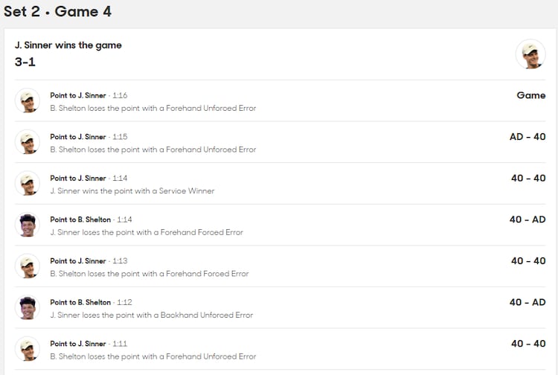Click the "Set 2 • Game 4" heading

[x=58, y=12]
